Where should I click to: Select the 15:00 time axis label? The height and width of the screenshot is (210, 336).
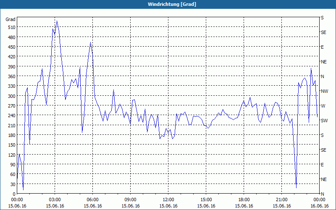click(206, 200)
